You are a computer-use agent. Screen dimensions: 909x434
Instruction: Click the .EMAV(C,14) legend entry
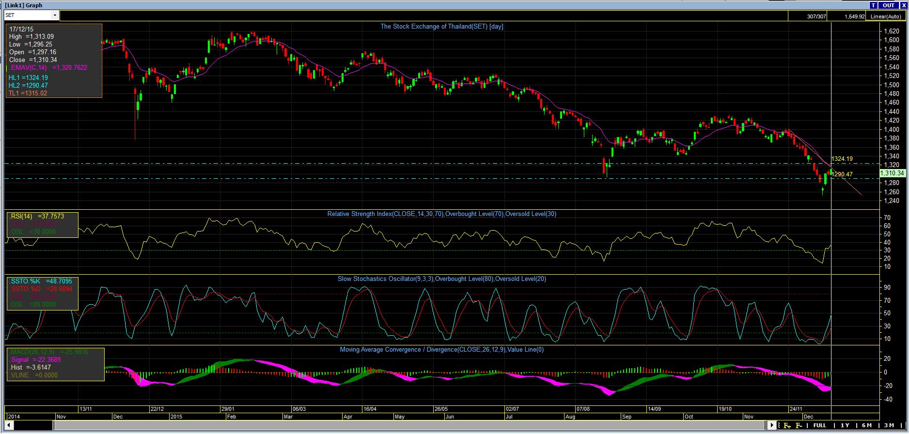48,68
